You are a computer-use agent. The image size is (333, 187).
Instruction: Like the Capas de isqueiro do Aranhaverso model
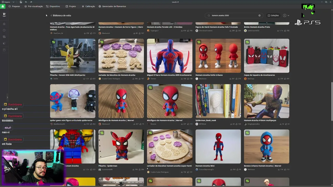[285, 79]
